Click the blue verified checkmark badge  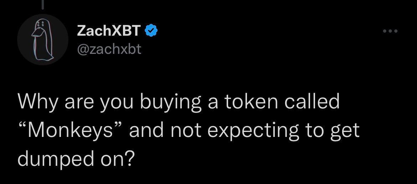[x=150, y=32]
